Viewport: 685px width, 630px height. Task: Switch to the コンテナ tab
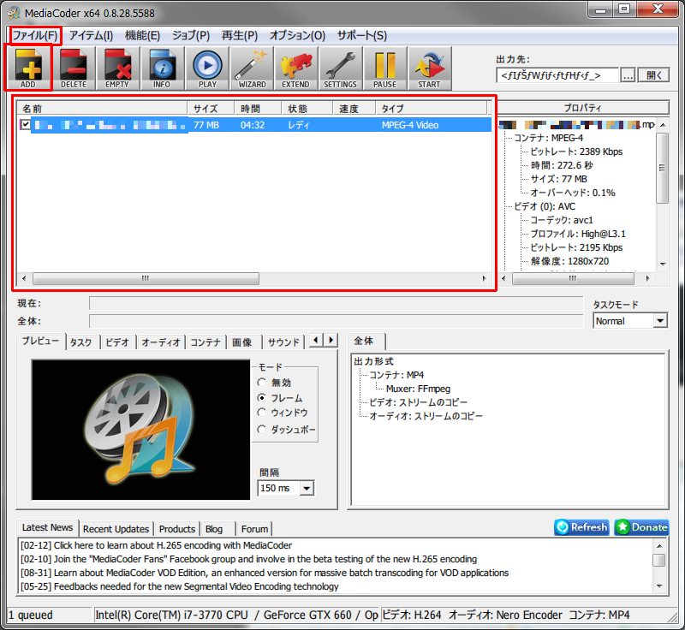[x=205, y=342]
